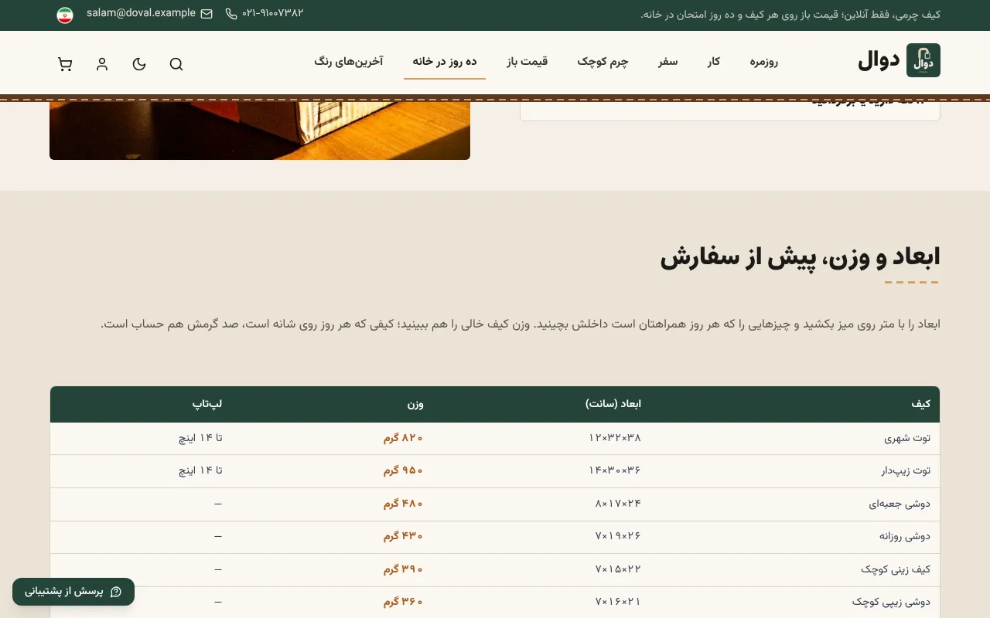
Task: Select the توت زیپ‌دار row name
Action: pyautogui.click(x=905, y=470)
